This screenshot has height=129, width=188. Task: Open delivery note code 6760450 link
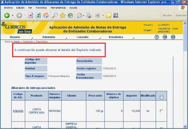[18, 111]
